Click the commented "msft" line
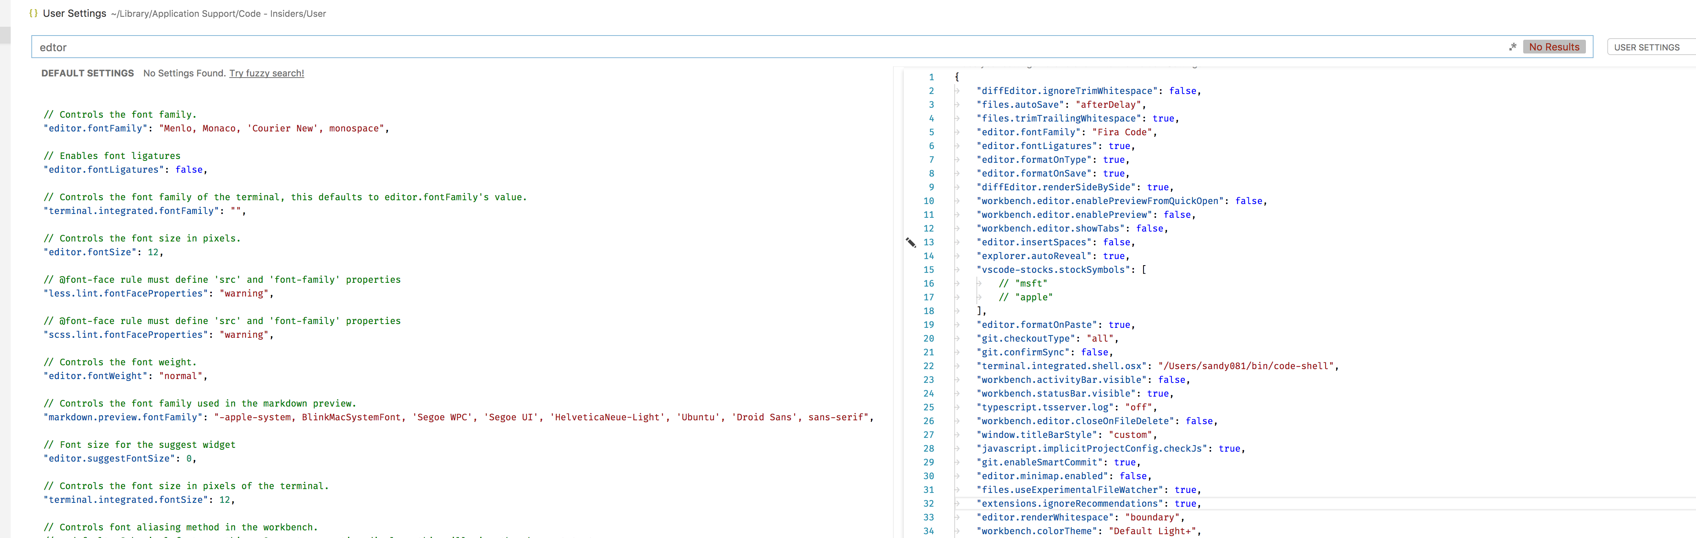This screenshot has height=538, width=1696. coord(1023,284)
